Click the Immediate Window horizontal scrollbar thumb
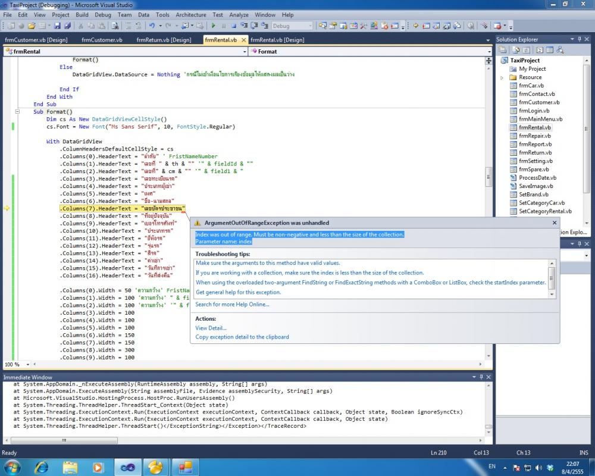Viewport: 595px width, 476px height. coord(64,440)
